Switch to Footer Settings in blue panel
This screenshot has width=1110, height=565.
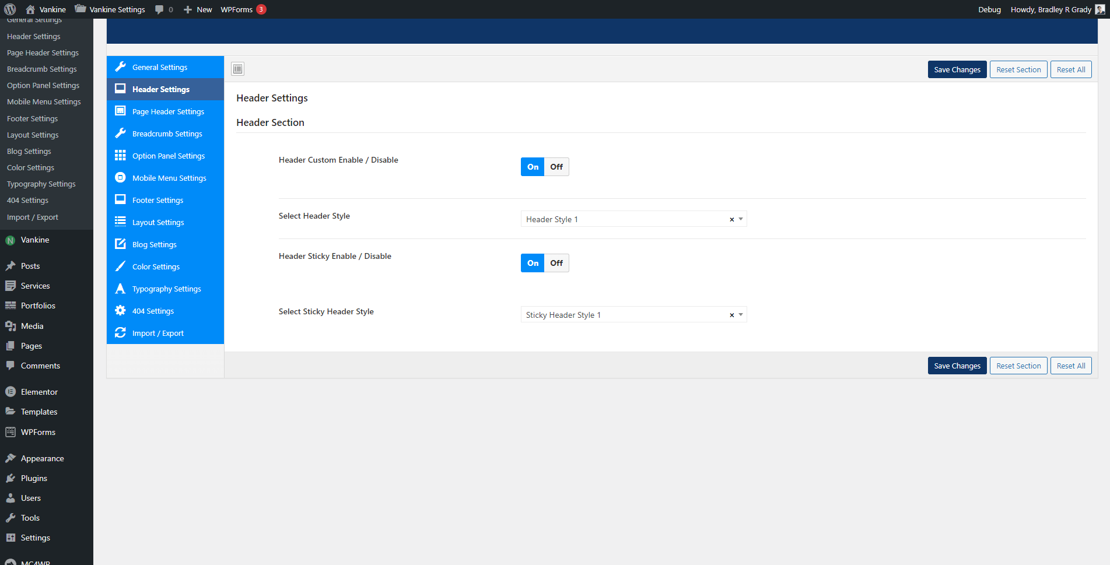click(157, 200)
